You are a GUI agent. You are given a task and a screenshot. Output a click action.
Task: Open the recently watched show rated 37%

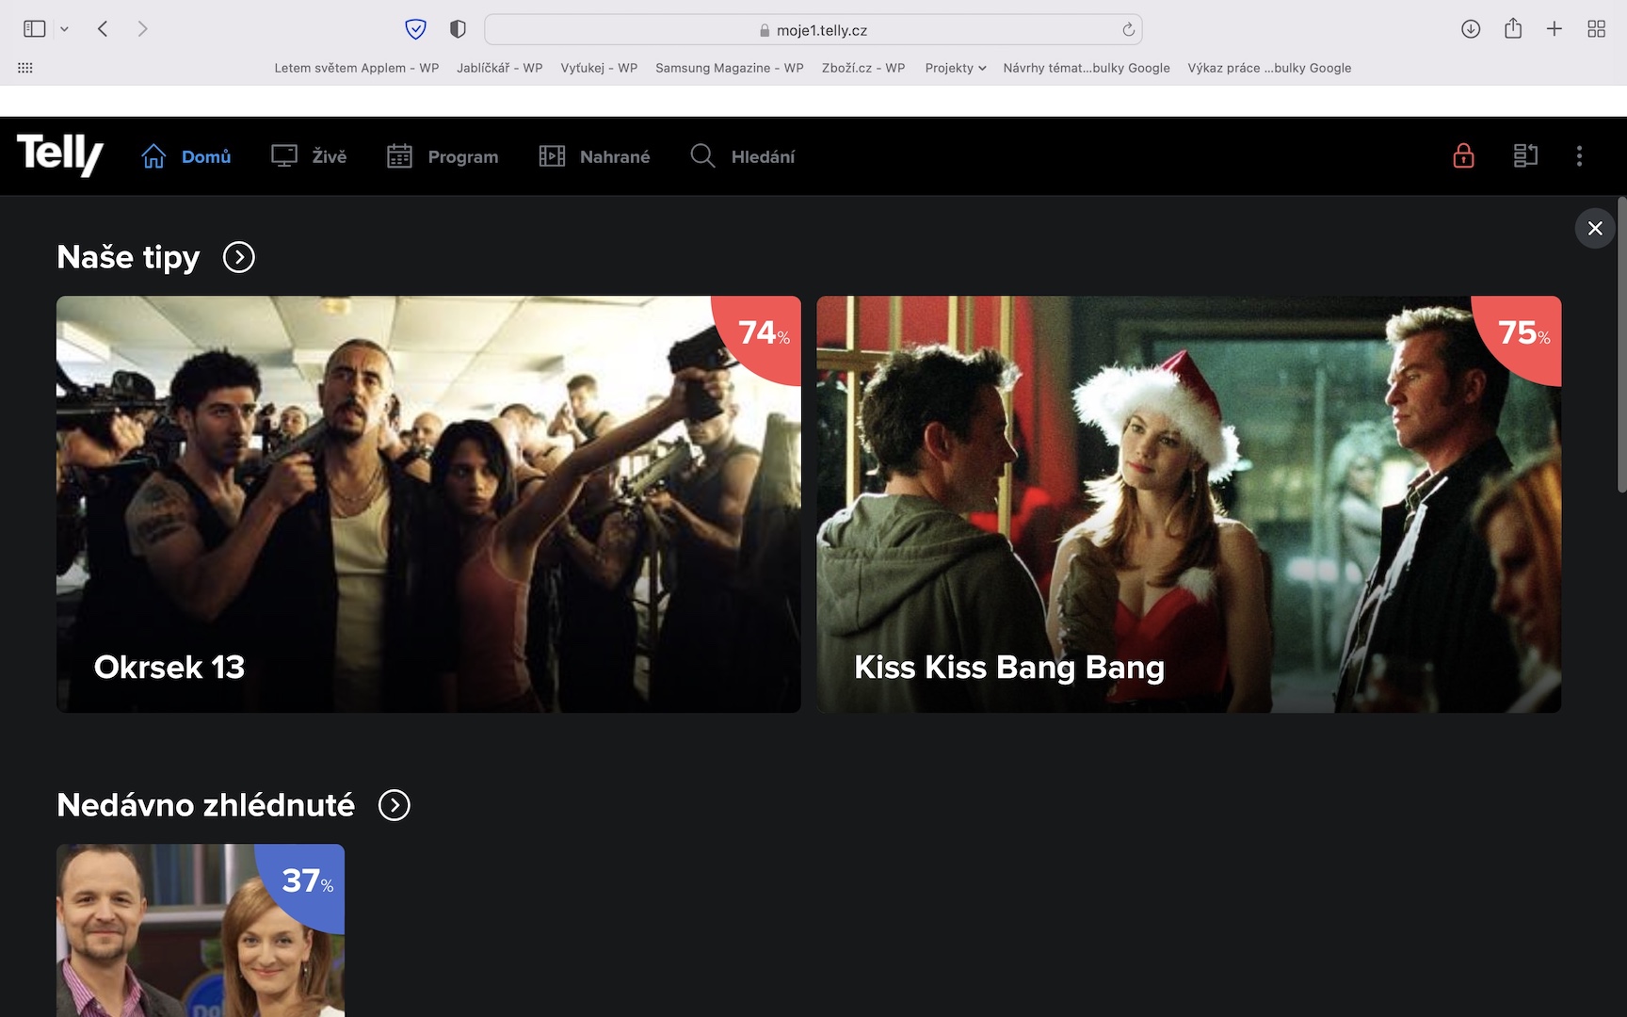201,930
